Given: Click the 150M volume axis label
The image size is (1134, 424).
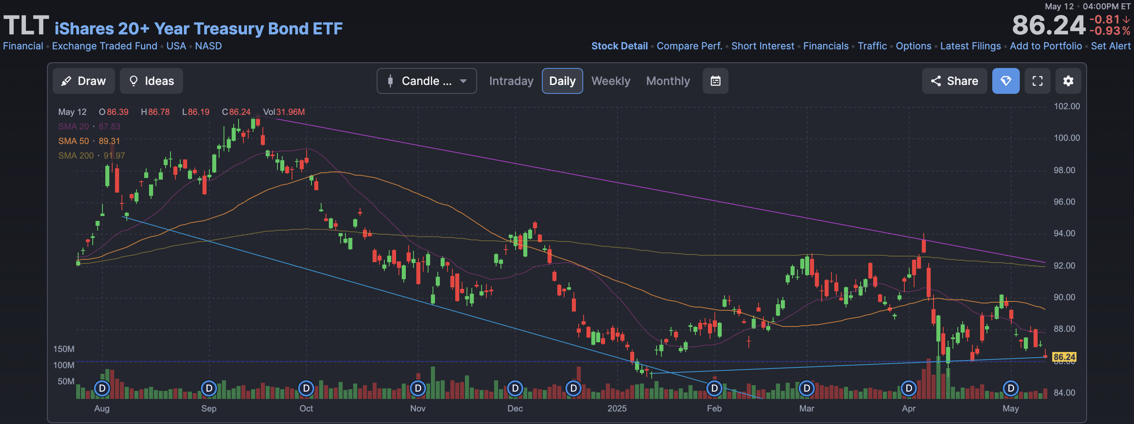Looking at the screenshot, I should (64, 349).
